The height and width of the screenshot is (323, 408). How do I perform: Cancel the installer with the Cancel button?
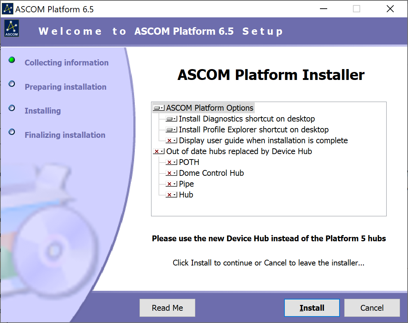click(372, 308)
